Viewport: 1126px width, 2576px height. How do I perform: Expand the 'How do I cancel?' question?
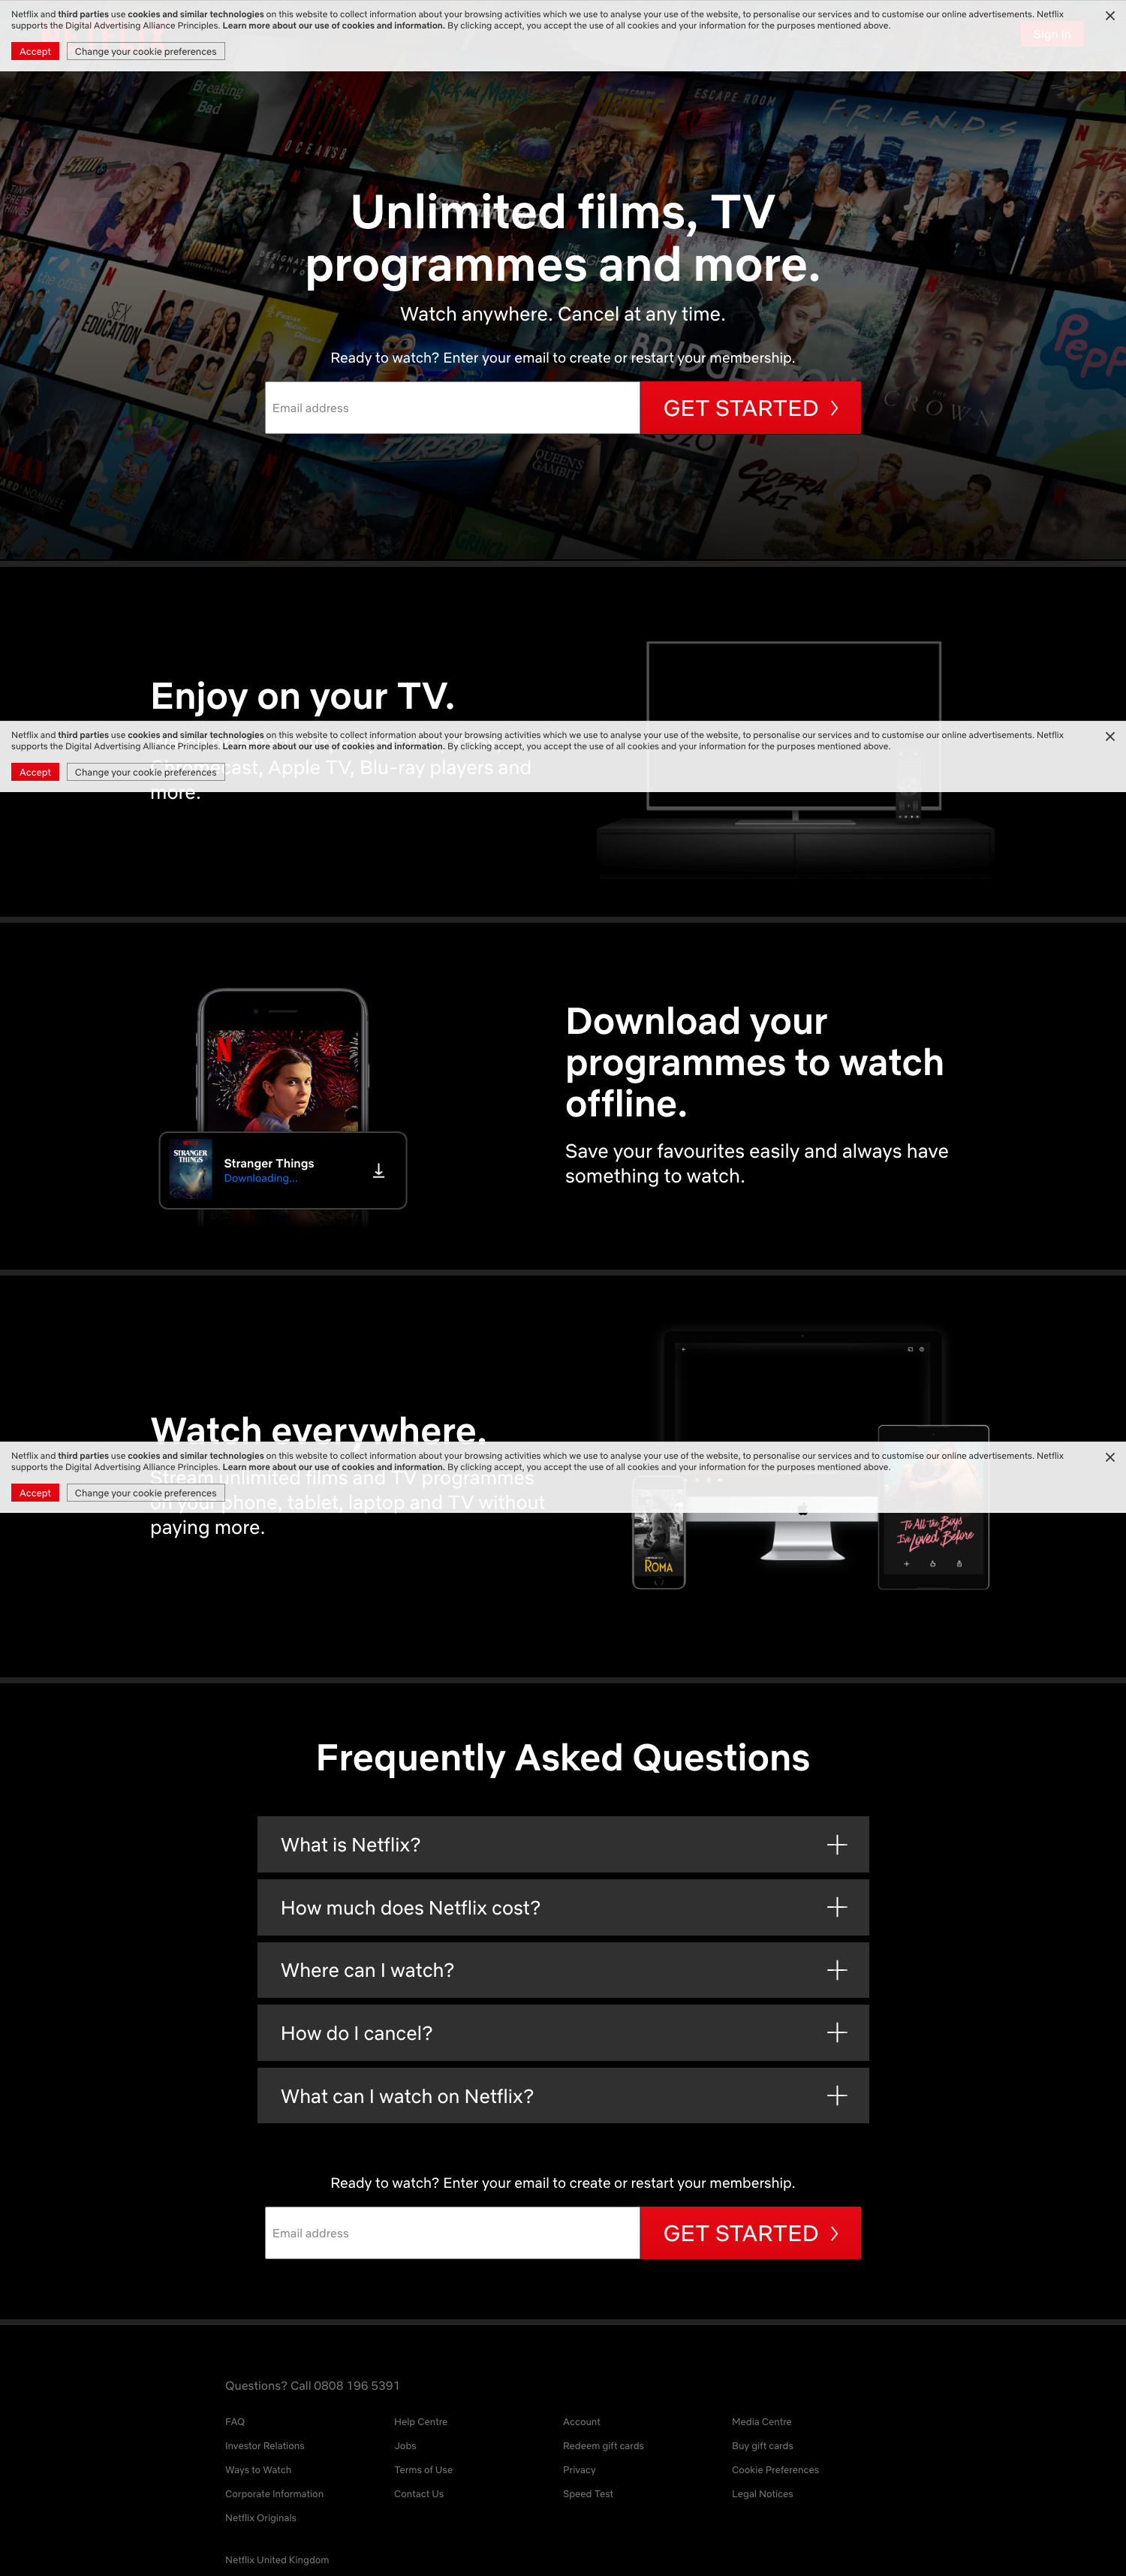pyautogui.click(x=563, y=2033)
